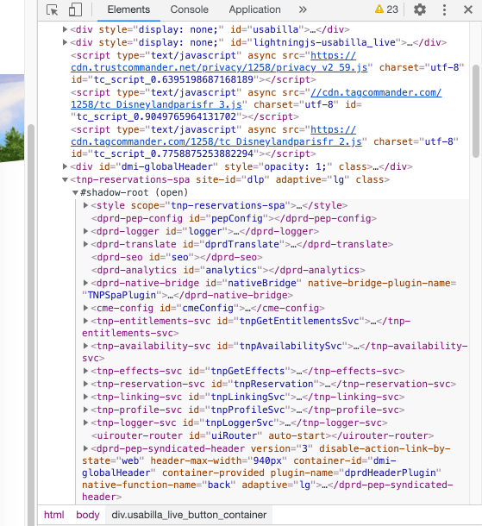Expand the tnp-reservation-svc node
The image size is (482, 526).
85,384
